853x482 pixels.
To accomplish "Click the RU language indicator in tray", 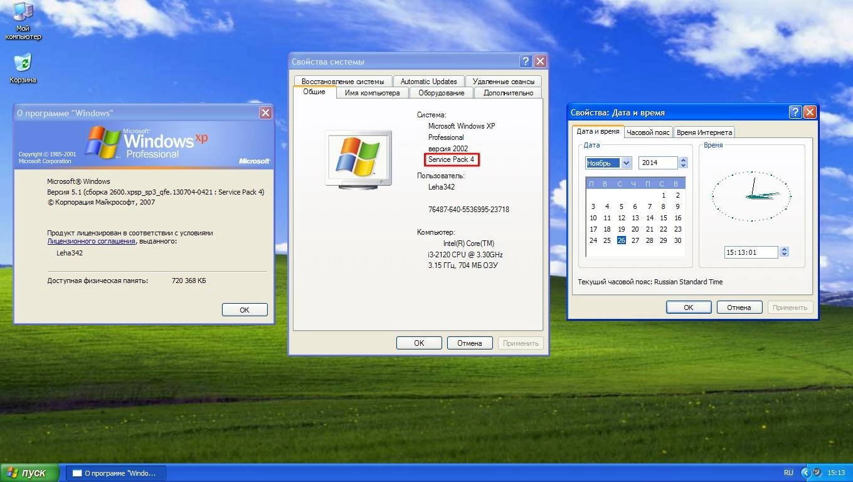I will tap(788, 473).
